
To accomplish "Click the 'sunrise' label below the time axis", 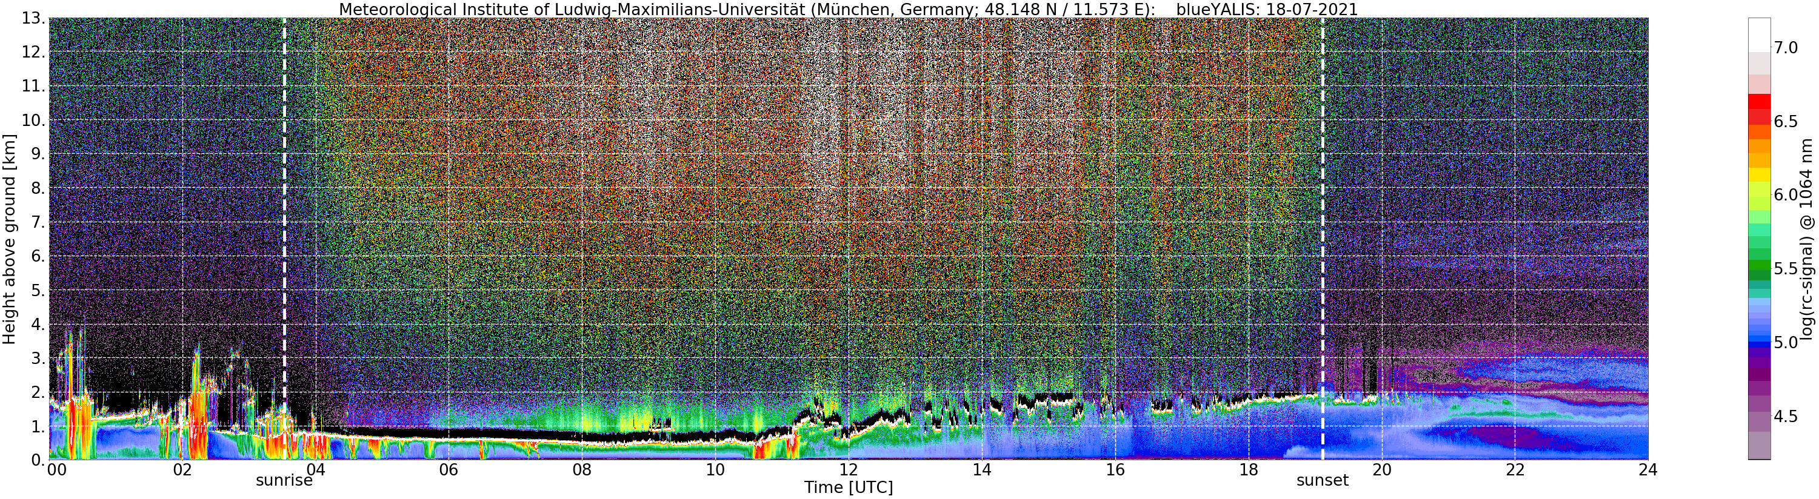I will pyautogui.click(x=284, y=481).
